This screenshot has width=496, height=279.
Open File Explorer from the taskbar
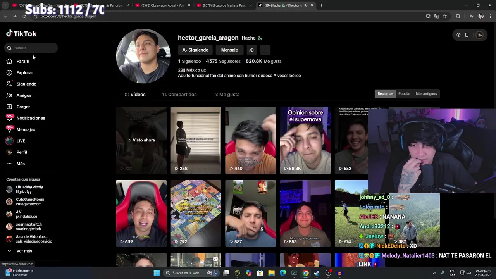(271, 273)
